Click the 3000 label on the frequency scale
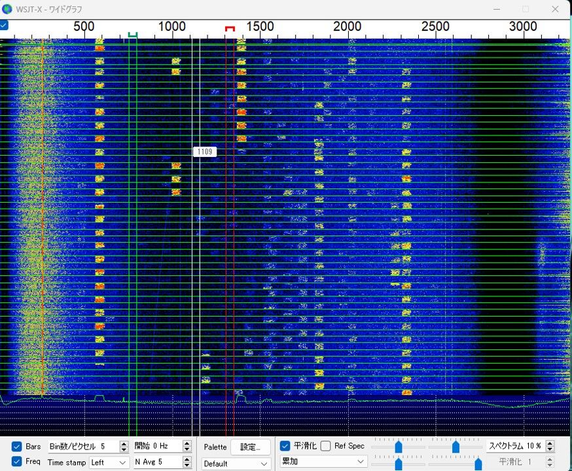The image size is (572, 471). click(523, 26)
